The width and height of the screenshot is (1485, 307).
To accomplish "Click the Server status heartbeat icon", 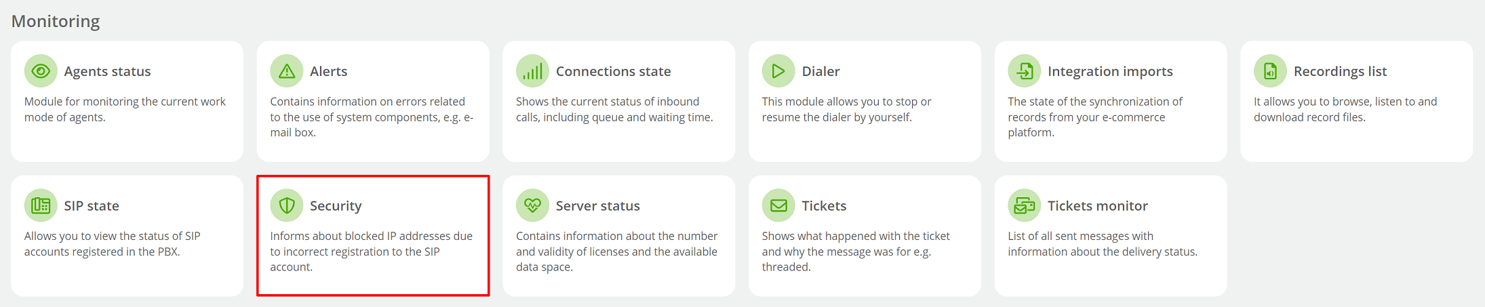I will coord(532,205).
